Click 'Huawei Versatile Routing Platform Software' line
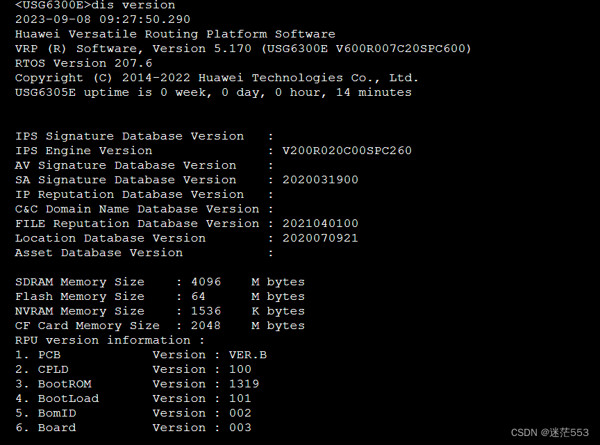This screenshot has height=445, width=600. [175, 34]
